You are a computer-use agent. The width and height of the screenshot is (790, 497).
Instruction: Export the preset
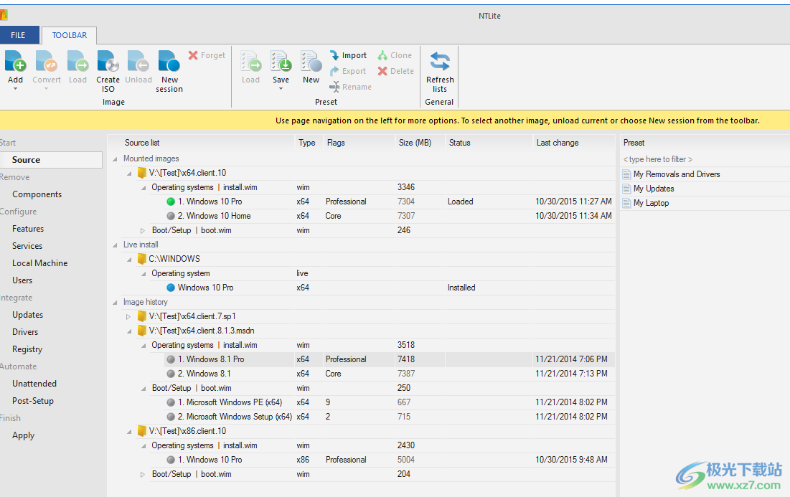348,71
